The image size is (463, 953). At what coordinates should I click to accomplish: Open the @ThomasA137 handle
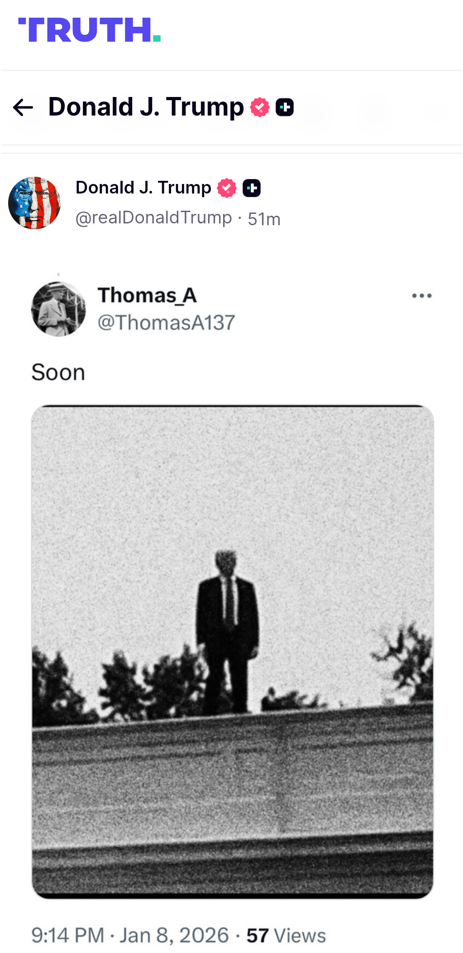tap(167, 323)
